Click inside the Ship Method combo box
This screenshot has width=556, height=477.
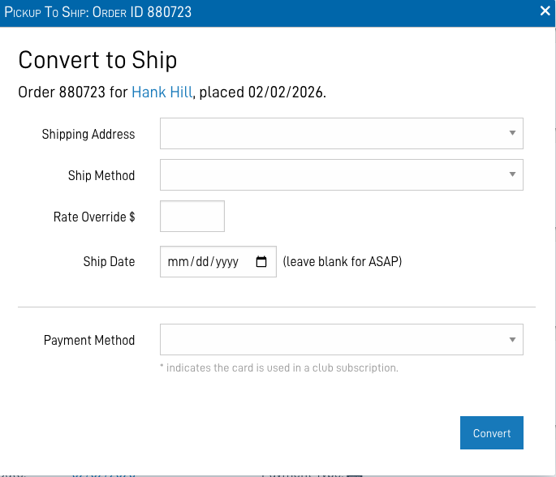tap(333, 174)
